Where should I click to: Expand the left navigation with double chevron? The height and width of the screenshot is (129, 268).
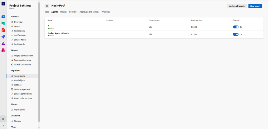[x=3, y=126]
